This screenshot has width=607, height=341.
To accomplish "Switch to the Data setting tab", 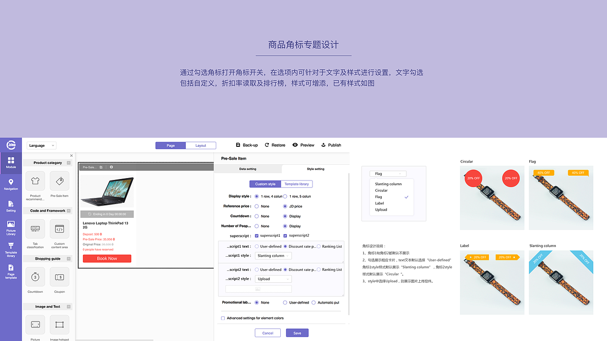I will [248, 168].
